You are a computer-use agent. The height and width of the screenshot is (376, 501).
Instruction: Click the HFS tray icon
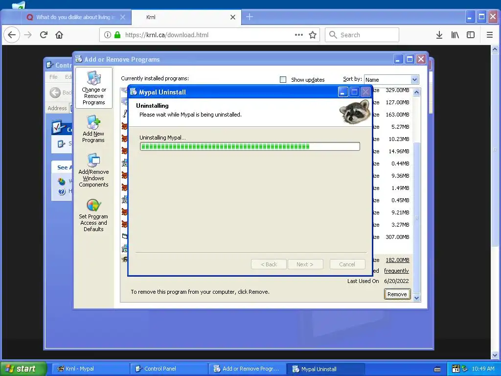tap(455, 369)
